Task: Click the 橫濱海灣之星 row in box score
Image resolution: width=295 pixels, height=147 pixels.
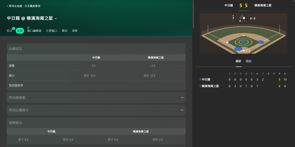Action: tap(243, 86)
